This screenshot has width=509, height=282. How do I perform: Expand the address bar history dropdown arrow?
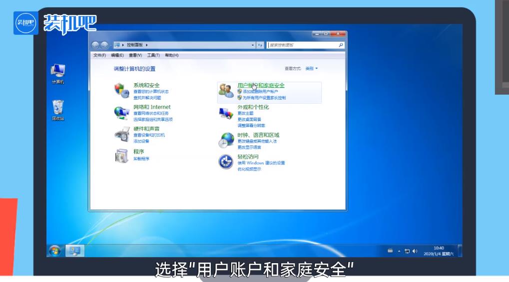click(x=253, y=45)
